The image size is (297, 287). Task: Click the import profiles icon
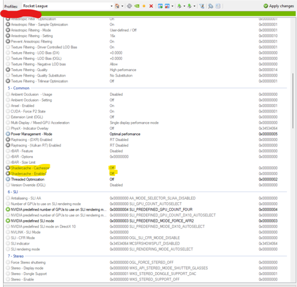(x=189, y=6)
